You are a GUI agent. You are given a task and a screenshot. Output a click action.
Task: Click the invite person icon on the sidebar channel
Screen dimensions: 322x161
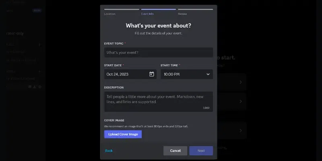tap(35, 87)
